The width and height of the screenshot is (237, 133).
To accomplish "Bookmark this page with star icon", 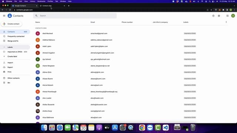I will [x=211, y=10].
